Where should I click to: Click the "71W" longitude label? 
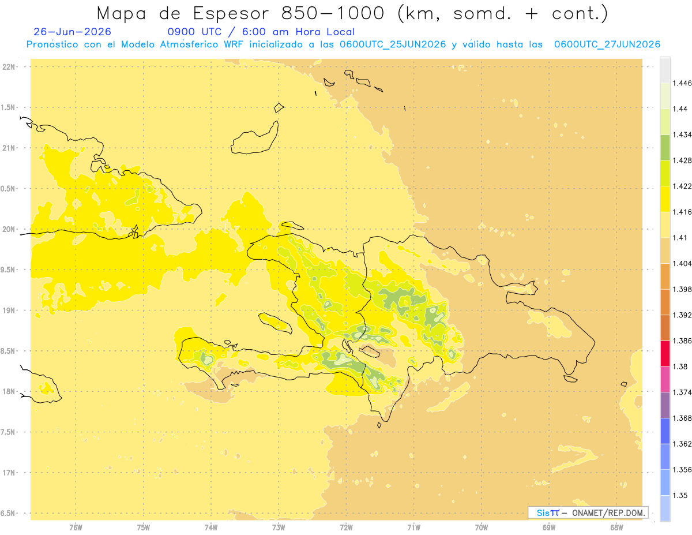click(x=414, y=527)
